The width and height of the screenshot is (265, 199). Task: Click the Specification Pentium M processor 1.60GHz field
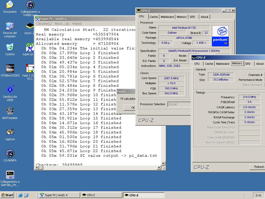coord(194,51)
